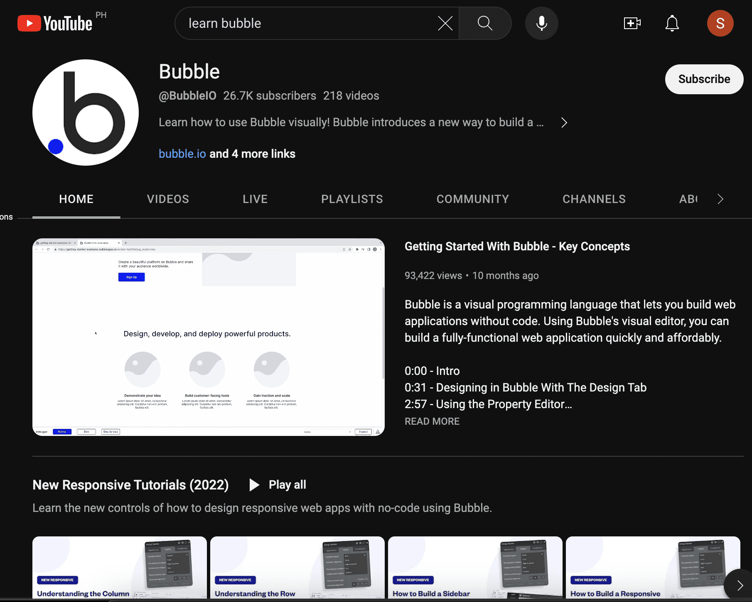The height and width of the screenshot is (602, 752).
Task: Open 'Getting Started With Bubble - Key Concepts' title
Action: (x=517, y=247)
